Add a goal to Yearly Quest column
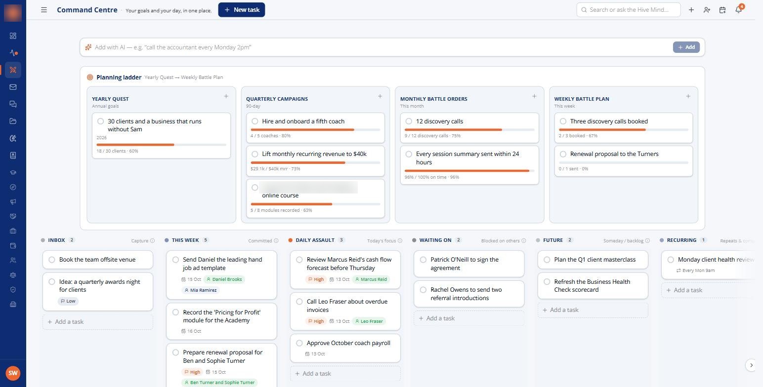The image size is (763, 387). pos(226,96)
